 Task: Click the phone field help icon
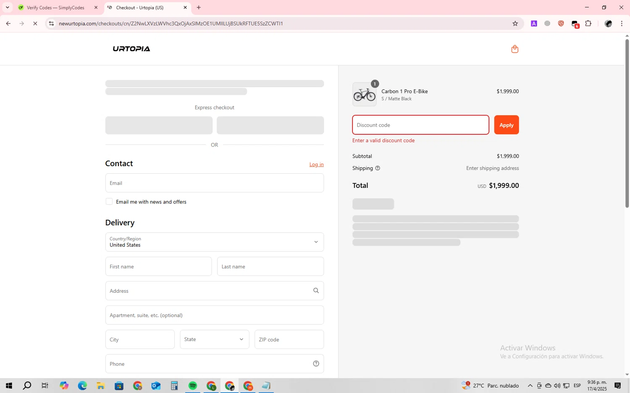pyautogui.click(x=316, y=364)
